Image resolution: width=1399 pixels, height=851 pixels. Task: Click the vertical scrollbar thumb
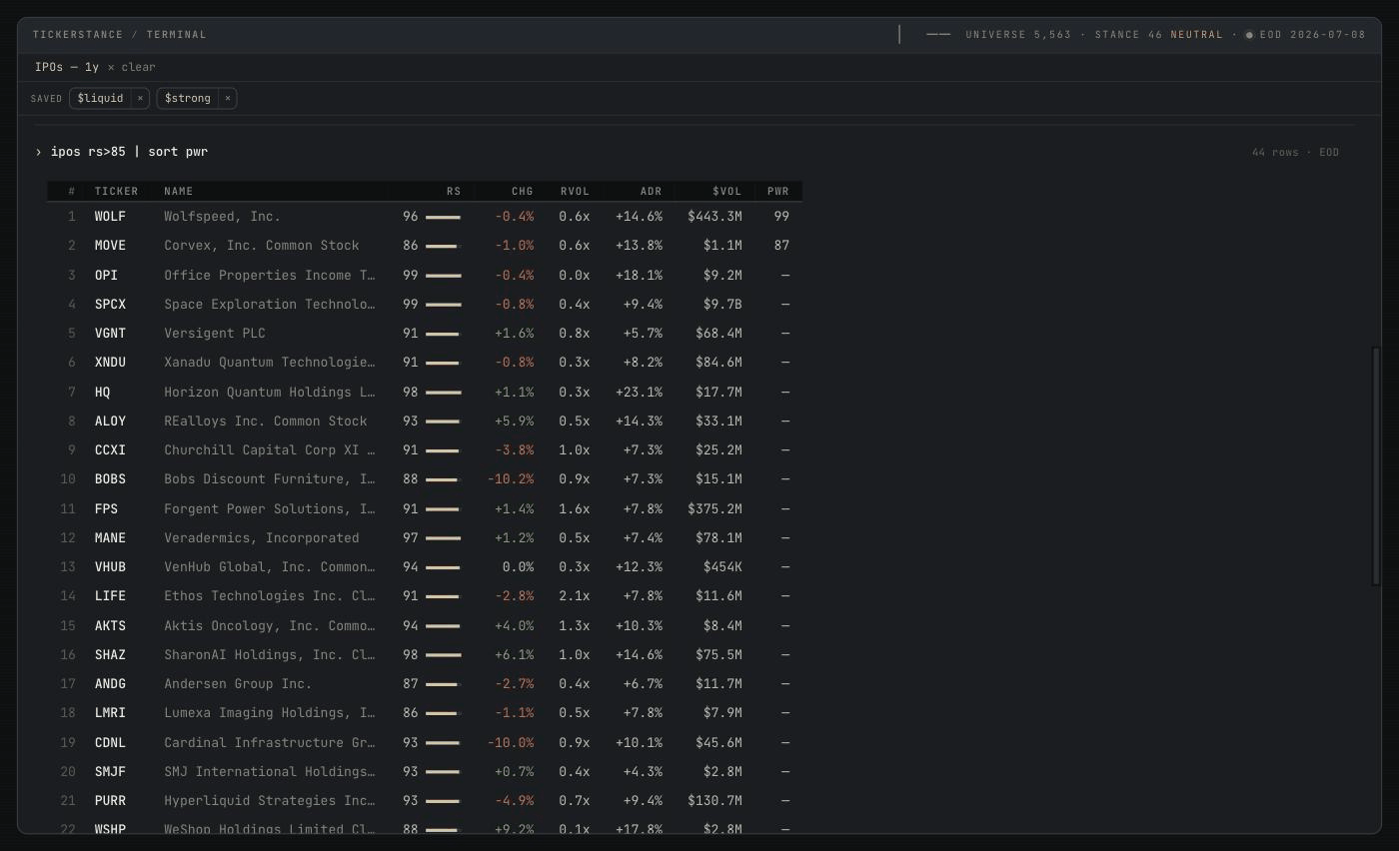point(1376,465)
